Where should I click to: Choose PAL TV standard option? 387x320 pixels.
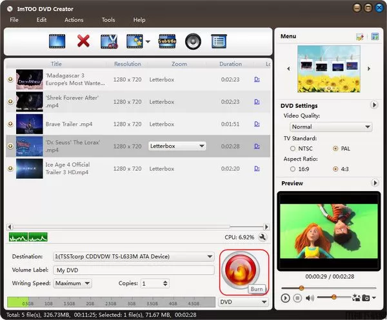point(335,148)
